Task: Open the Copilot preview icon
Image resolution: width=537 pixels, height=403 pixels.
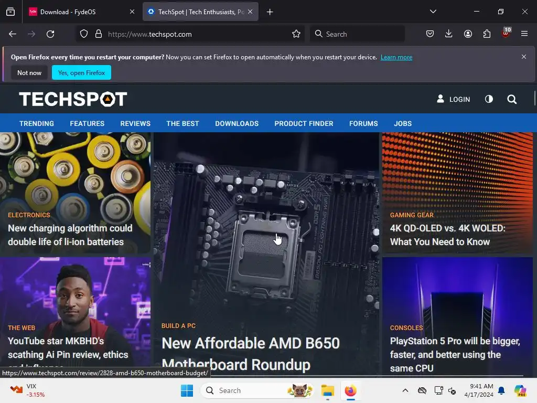Action: 520,390
